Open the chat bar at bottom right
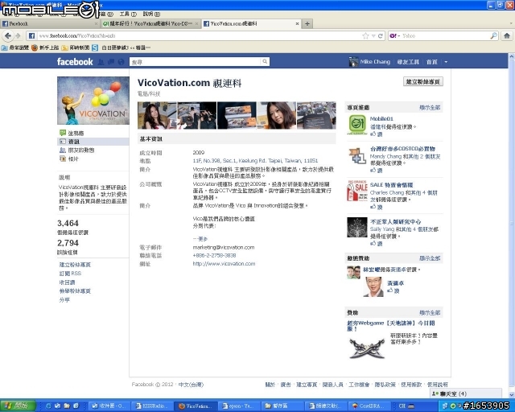Viewport: 515px width, 412px height. coord(465,393)
